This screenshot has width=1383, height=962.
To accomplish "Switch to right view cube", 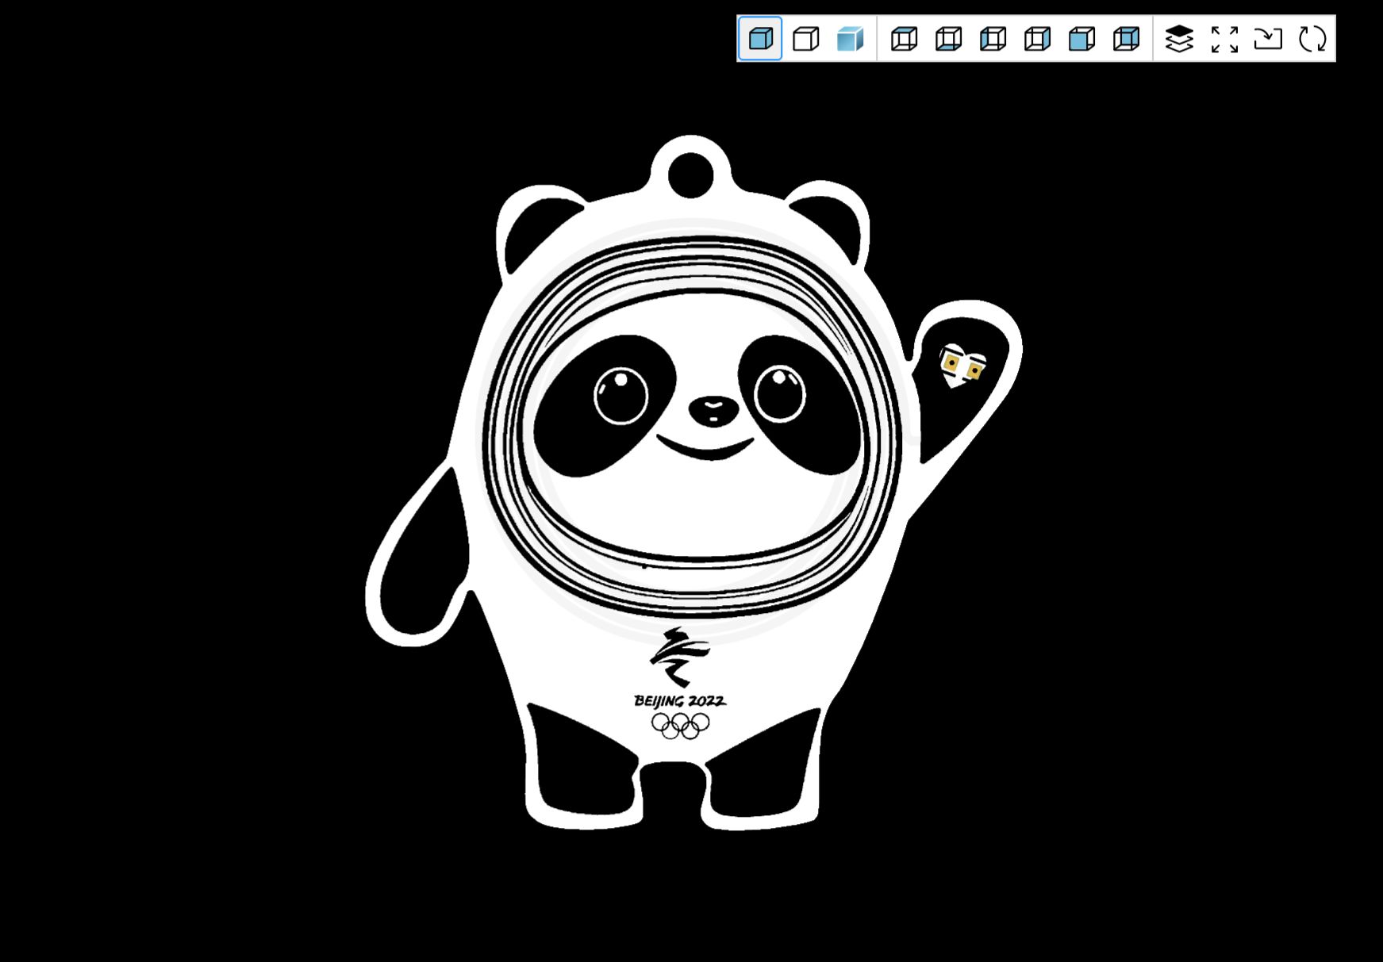I will coord(1037,38).
